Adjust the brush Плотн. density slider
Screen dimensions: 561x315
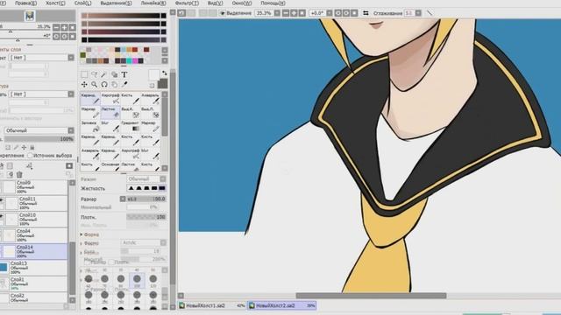pos(146,217)
